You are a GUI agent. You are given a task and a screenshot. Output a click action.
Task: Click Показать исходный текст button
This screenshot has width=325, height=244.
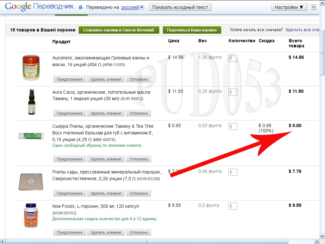180,7
